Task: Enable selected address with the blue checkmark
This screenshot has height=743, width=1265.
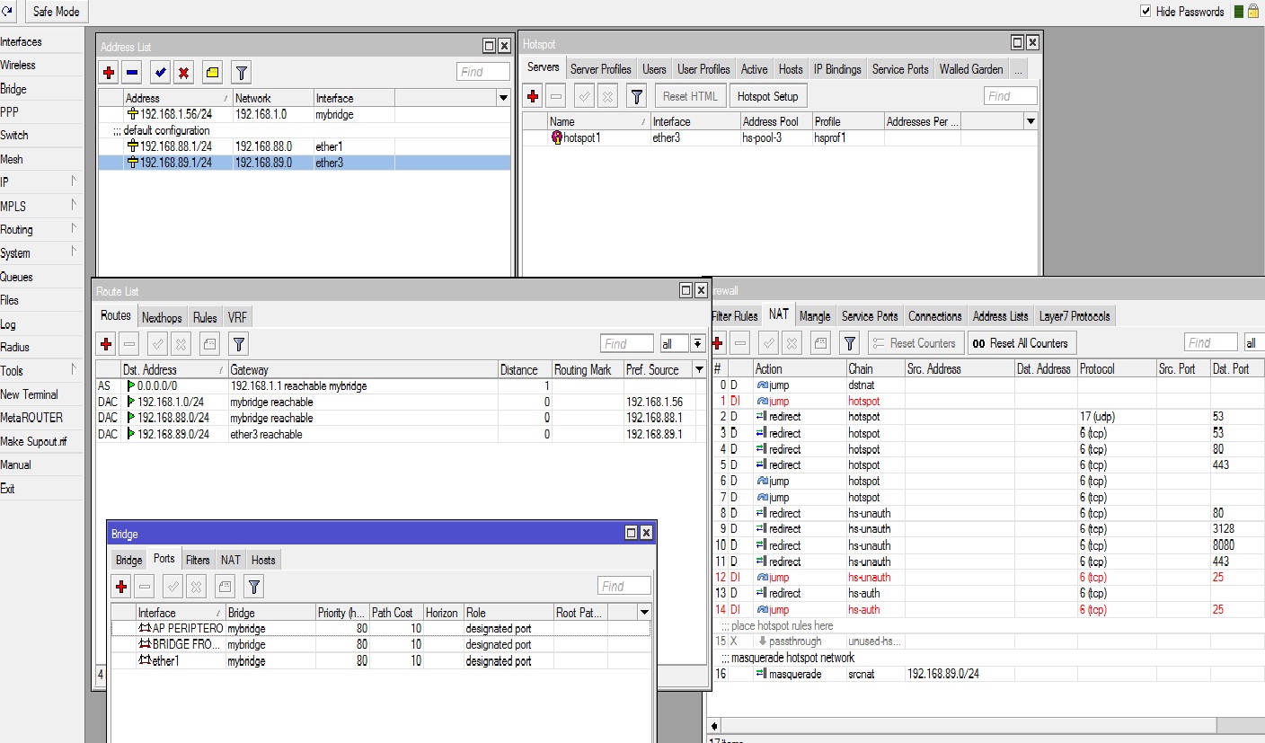Action: (160, 72)
